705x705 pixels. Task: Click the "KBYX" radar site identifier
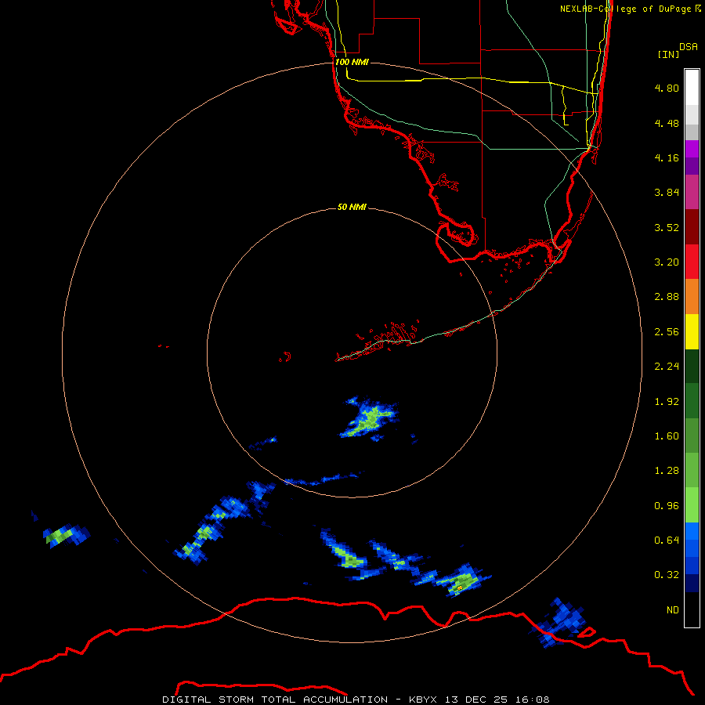pyautogui.click(x=423, y=700)
